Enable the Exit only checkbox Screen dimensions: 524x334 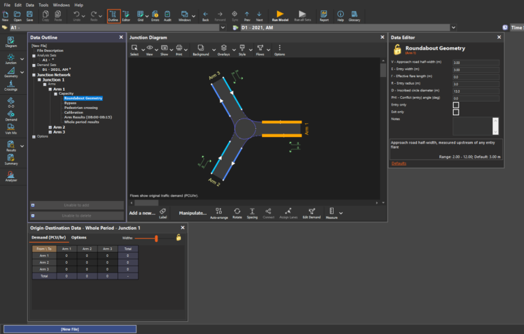[x=456, y=112]
